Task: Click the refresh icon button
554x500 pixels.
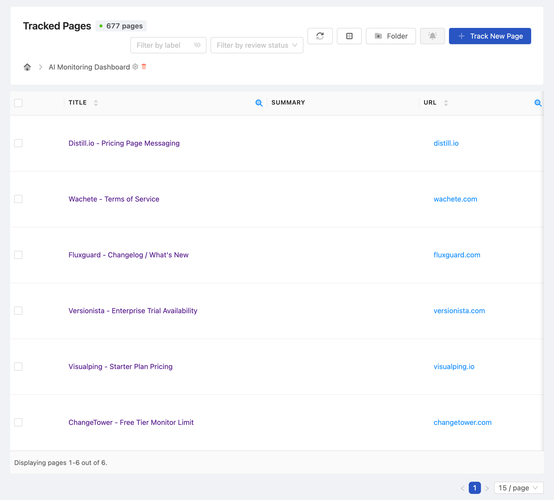Action: [x=320, y=36]
